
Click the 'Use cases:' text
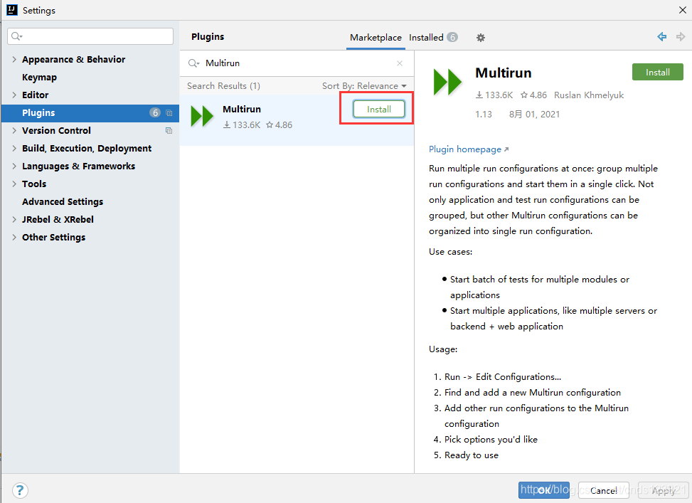[450, 252]
